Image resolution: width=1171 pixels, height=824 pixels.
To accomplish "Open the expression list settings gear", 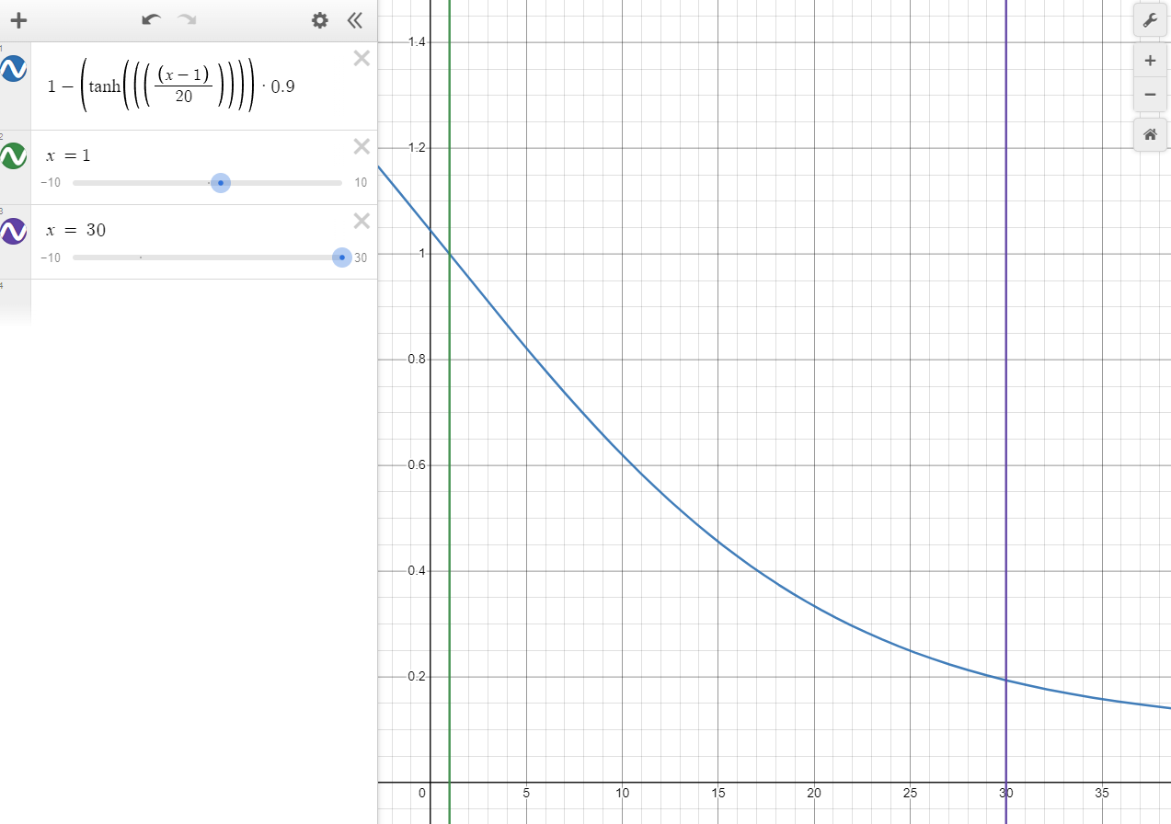I will click(319, 20).
